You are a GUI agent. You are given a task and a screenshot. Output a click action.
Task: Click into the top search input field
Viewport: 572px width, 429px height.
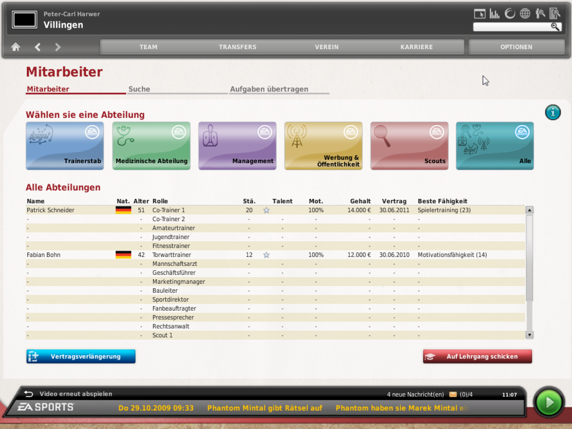pos(512,27)
